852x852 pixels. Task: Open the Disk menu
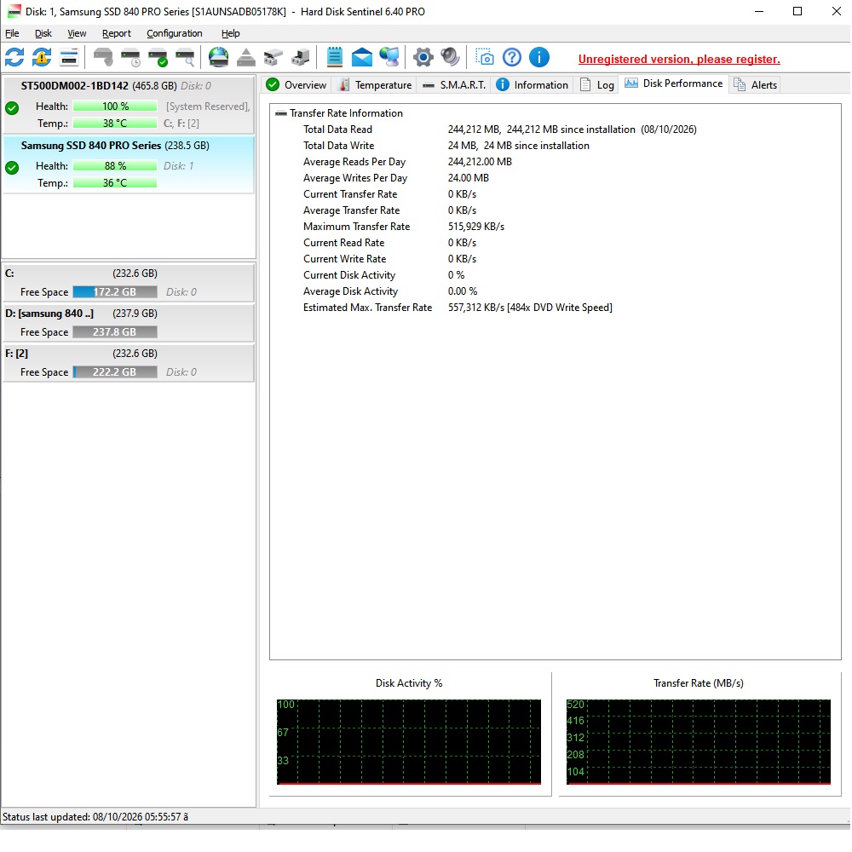click(x=43, y=33)
